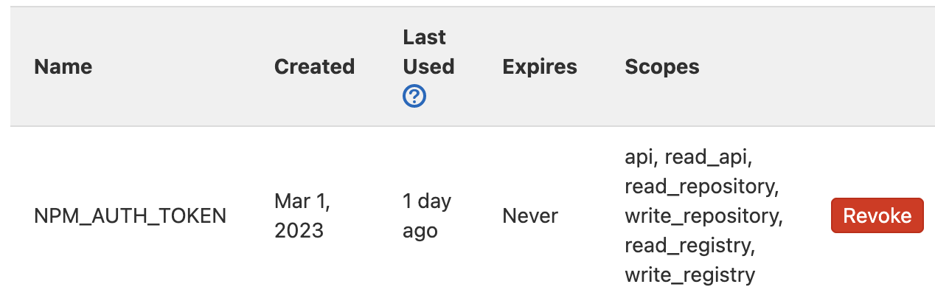Select the write_repository scope entry

(x=703, y=216)
